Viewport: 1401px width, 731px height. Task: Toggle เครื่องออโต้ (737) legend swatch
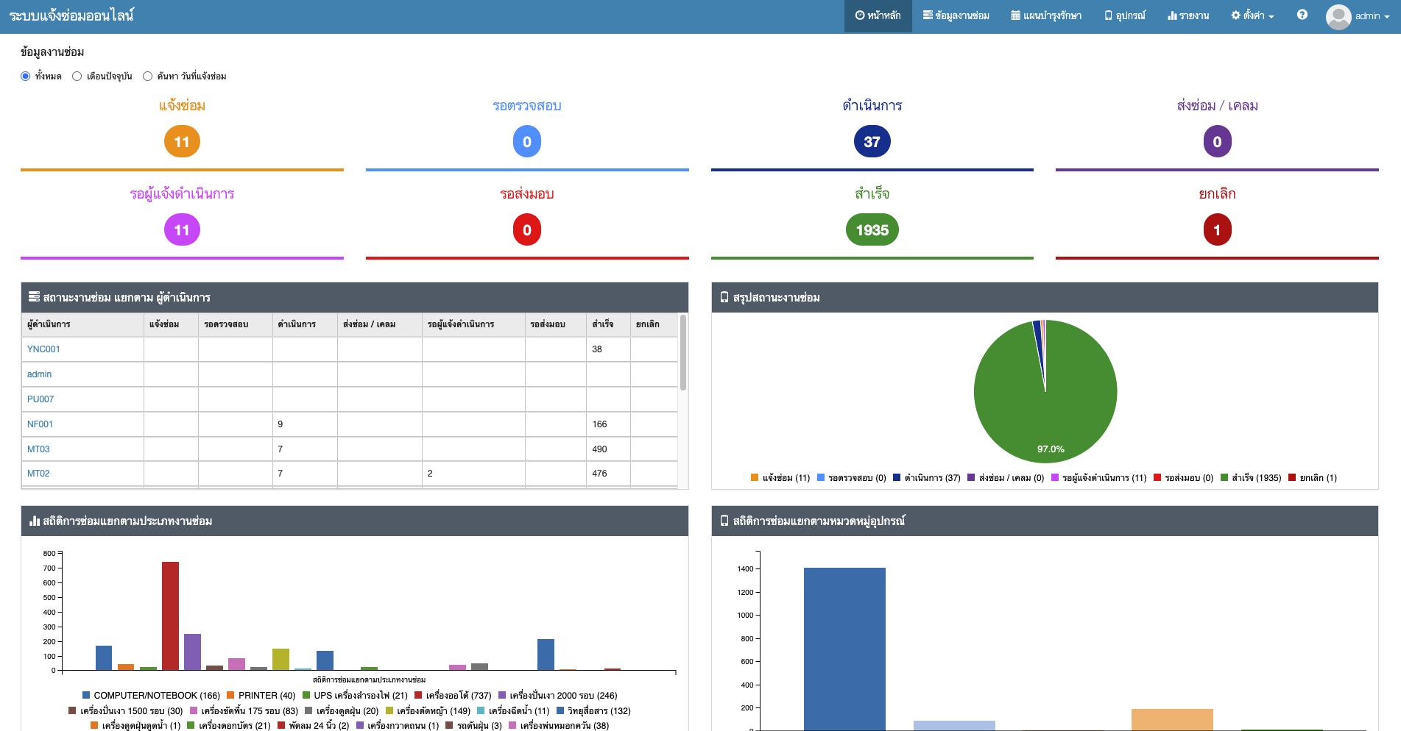(x=418, y=695)
